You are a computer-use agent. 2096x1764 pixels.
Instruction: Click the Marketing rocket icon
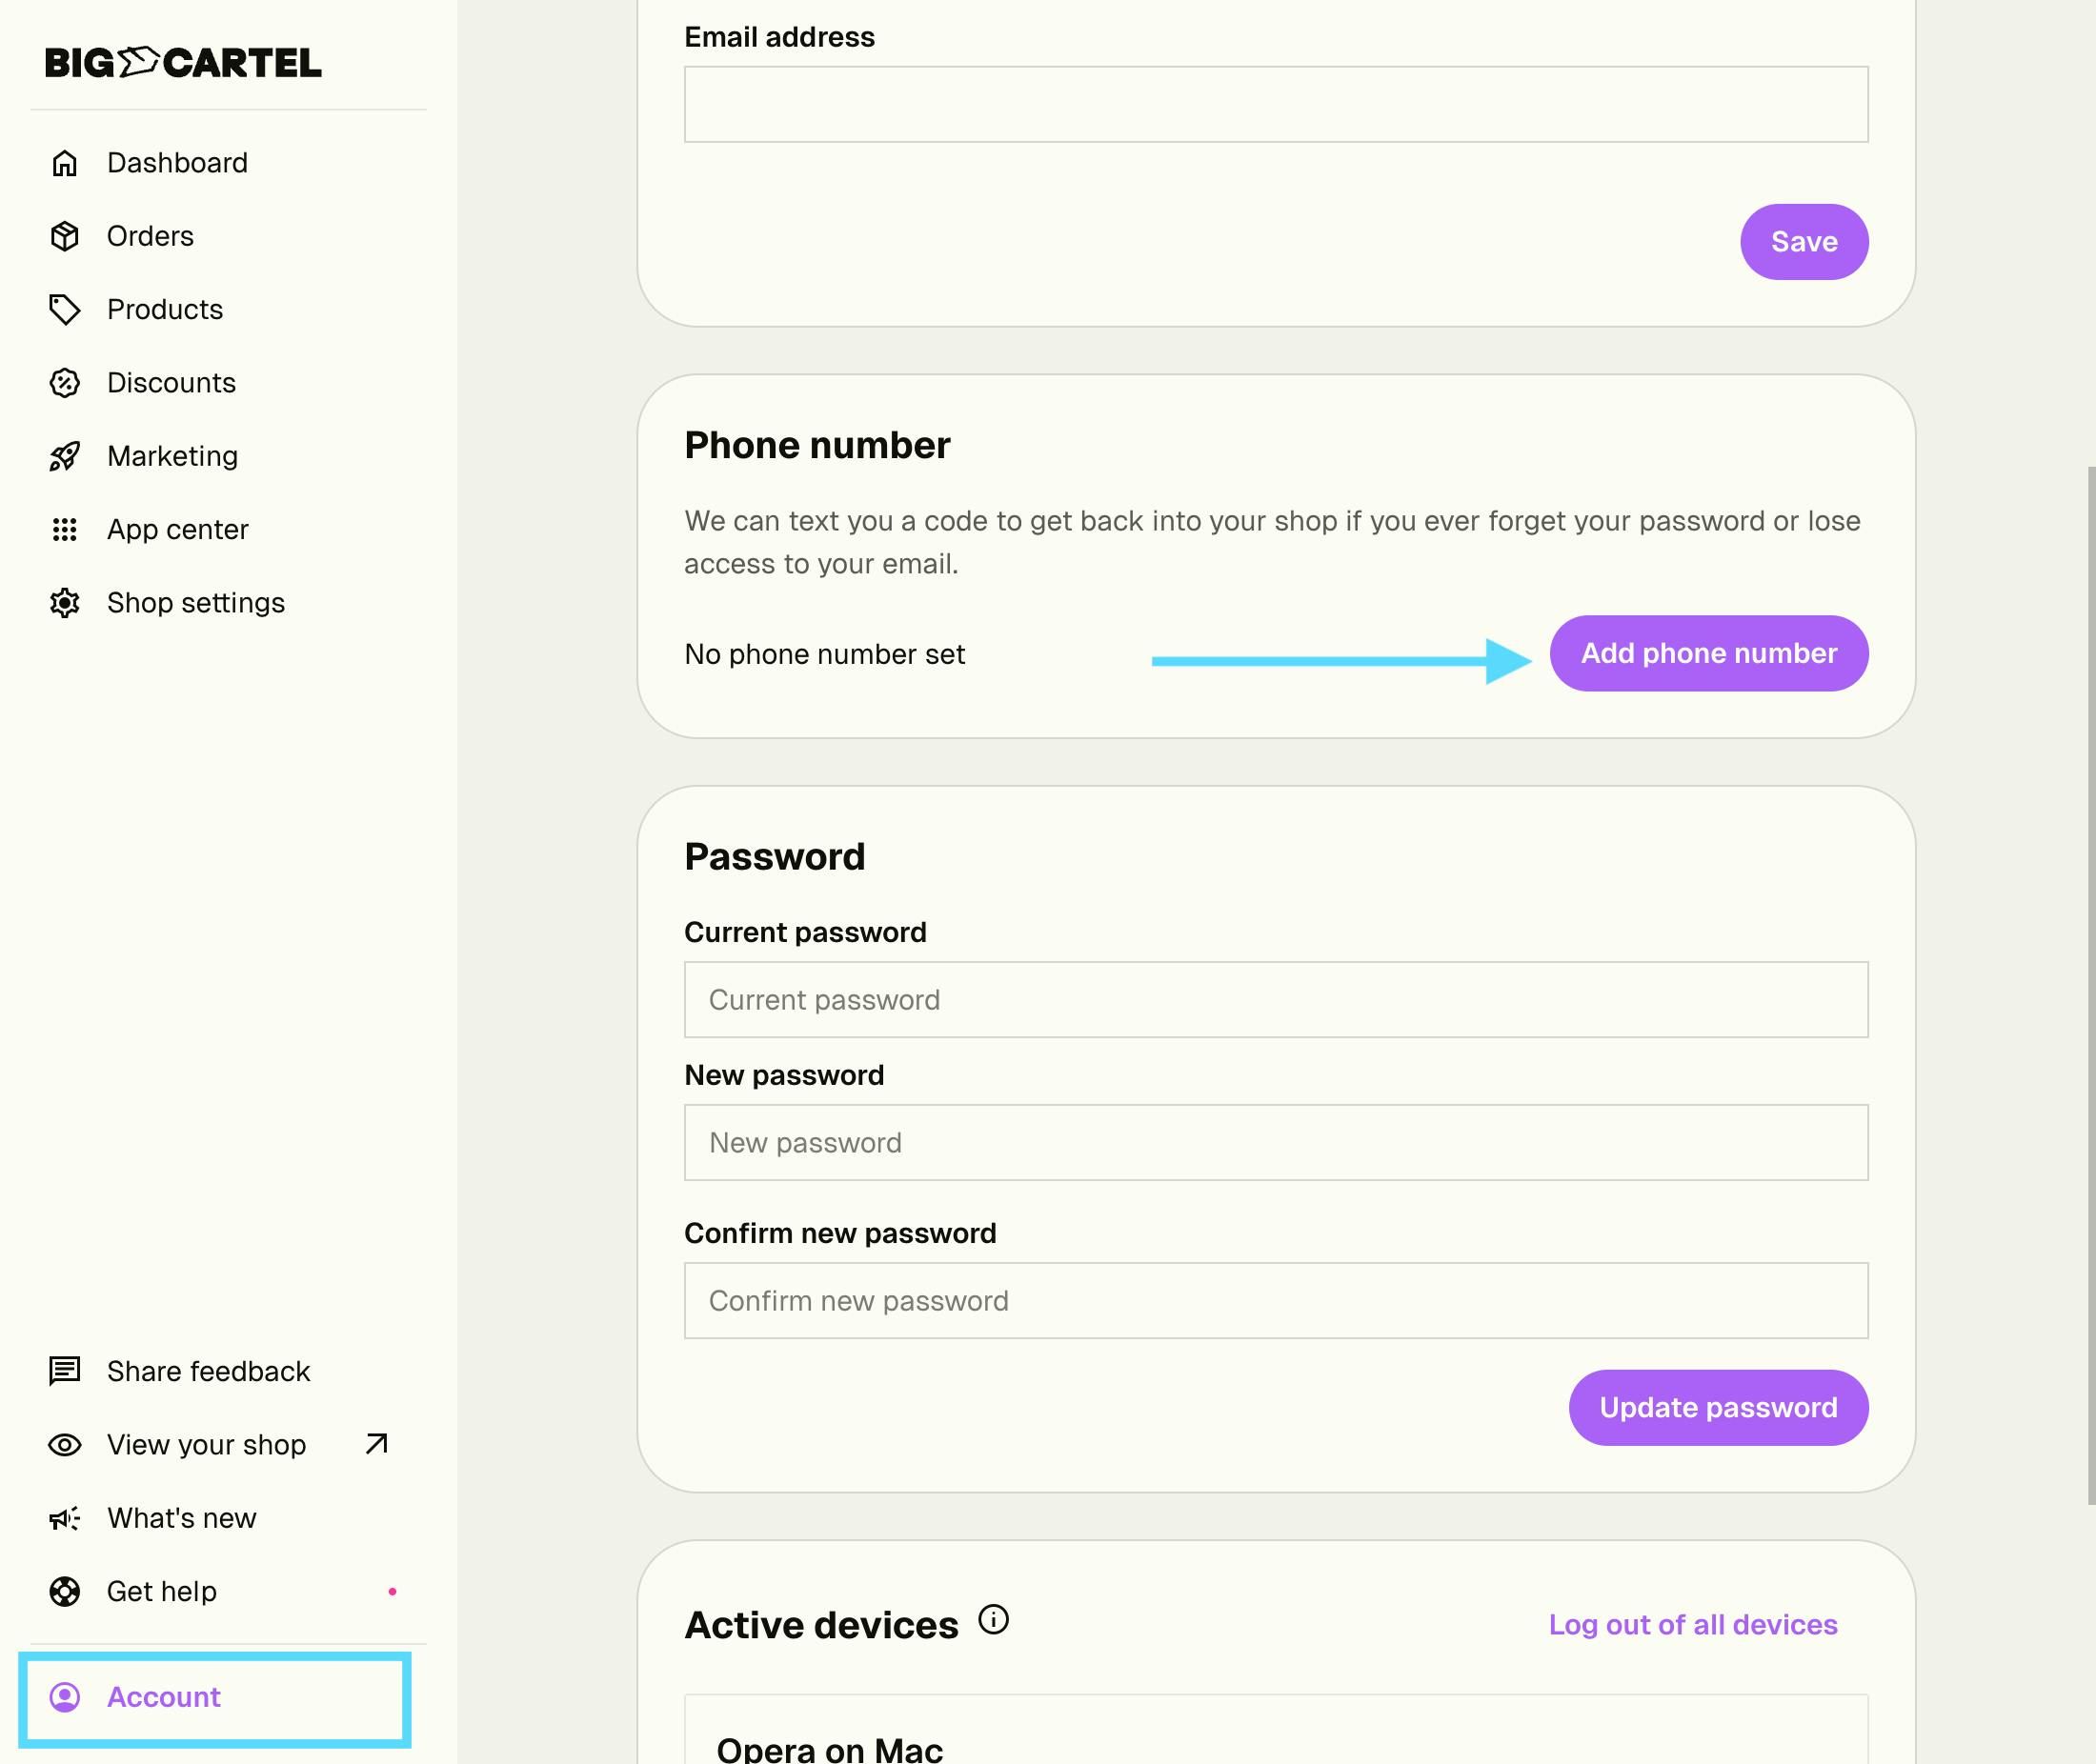pos(65,457)
